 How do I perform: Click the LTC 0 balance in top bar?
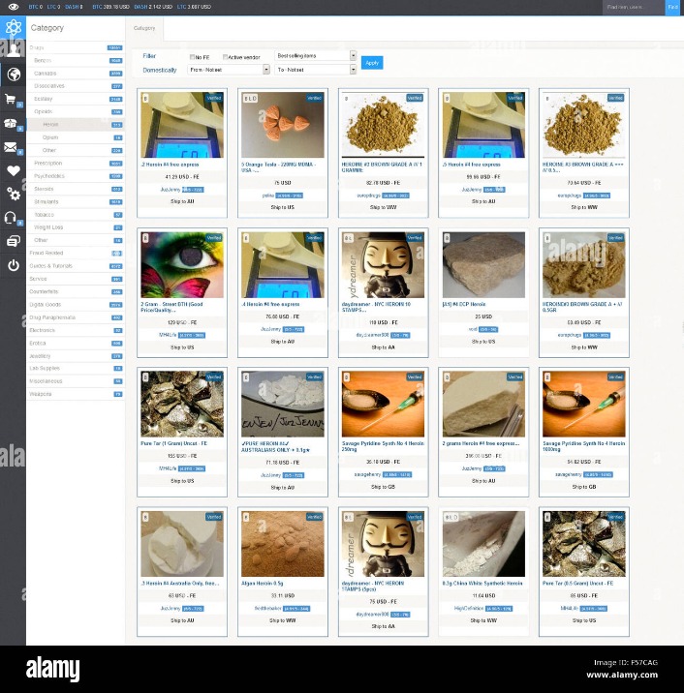pyautogui.click(x=53, y=7)
